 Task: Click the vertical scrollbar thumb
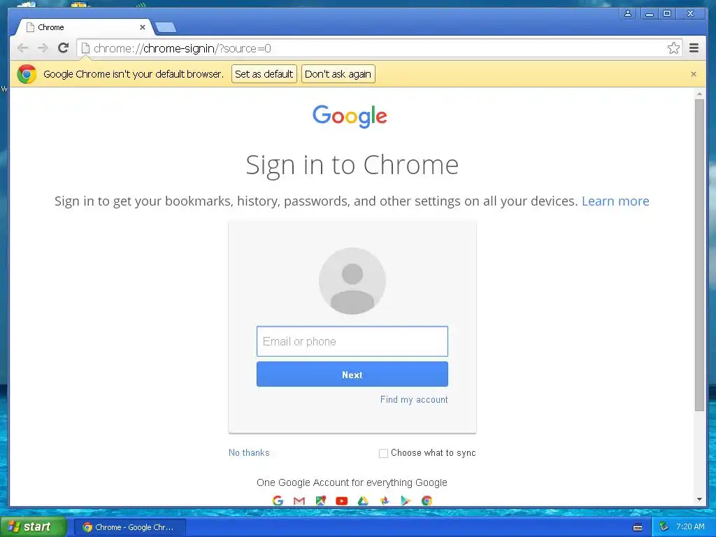pos(699,255)
